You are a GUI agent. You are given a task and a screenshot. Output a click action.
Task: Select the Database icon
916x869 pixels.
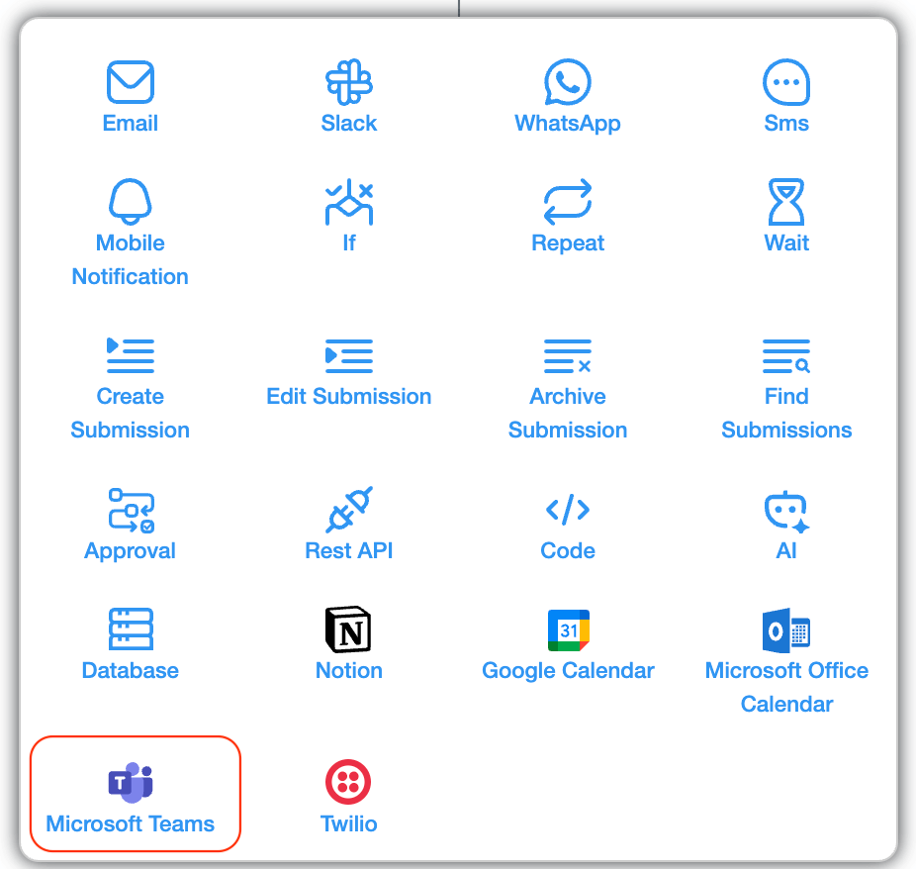tap(131, 628)
